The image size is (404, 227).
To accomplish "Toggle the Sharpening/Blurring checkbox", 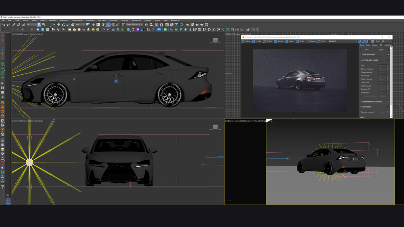I will 388,102.
